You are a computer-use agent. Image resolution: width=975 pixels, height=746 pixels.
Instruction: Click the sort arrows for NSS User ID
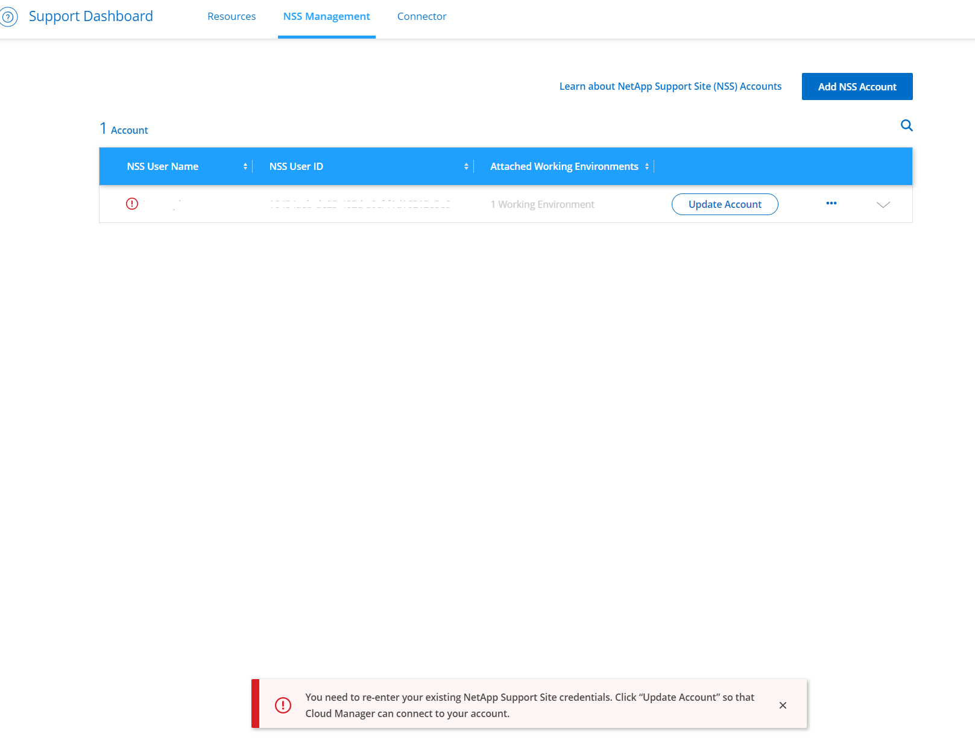(x=466, y=166)
